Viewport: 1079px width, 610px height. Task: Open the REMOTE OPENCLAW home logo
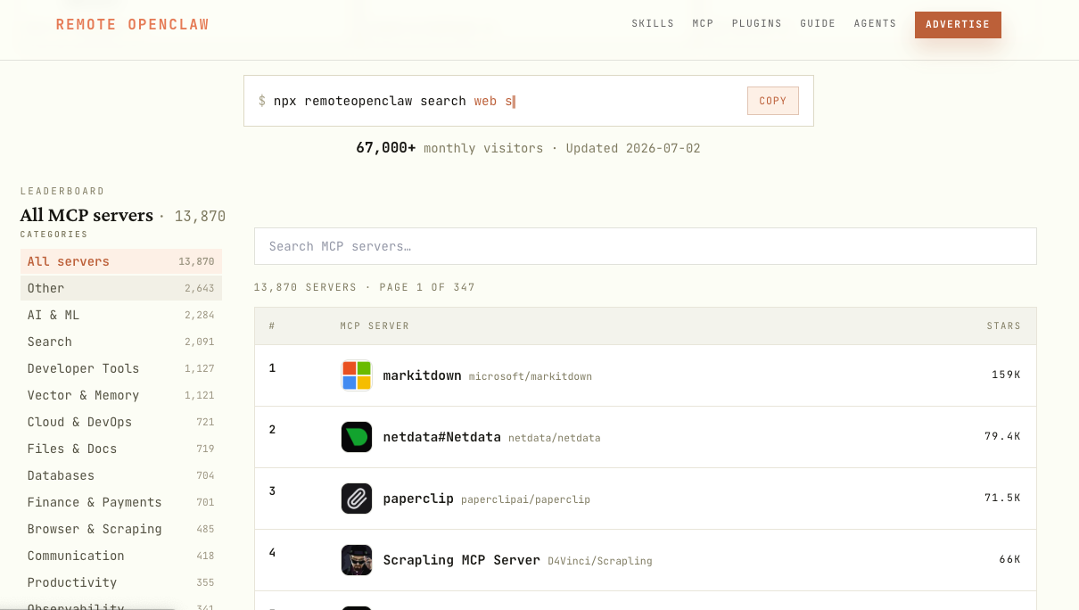pyautogui.click(x=133, y=25)
